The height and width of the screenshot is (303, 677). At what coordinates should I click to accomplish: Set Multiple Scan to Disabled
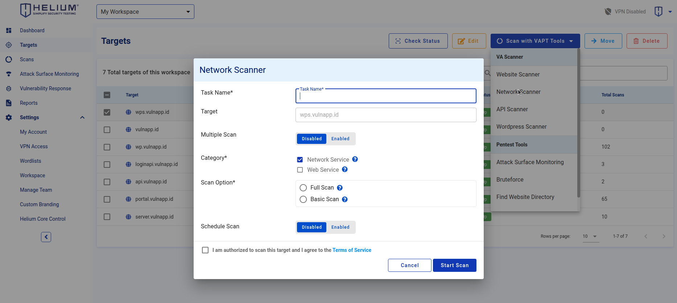tap(312, 139)
